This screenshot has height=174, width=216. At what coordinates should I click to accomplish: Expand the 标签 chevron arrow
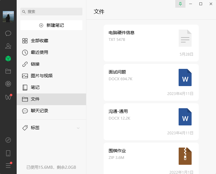tap(78, 128)
